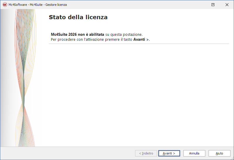Close the Gestore licenza window

pyautogui.click(x=227, y=5)
